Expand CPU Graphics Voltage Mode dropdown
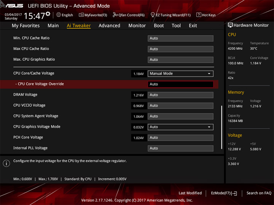This screenshot has width=274, height=205. pyautogui.click(x=180, y=127)
